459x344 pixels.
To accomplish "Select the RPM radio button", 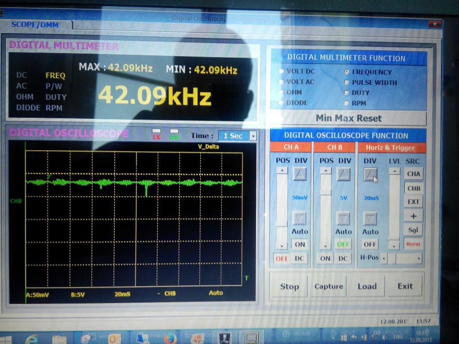I will click(x=346, y=103).
